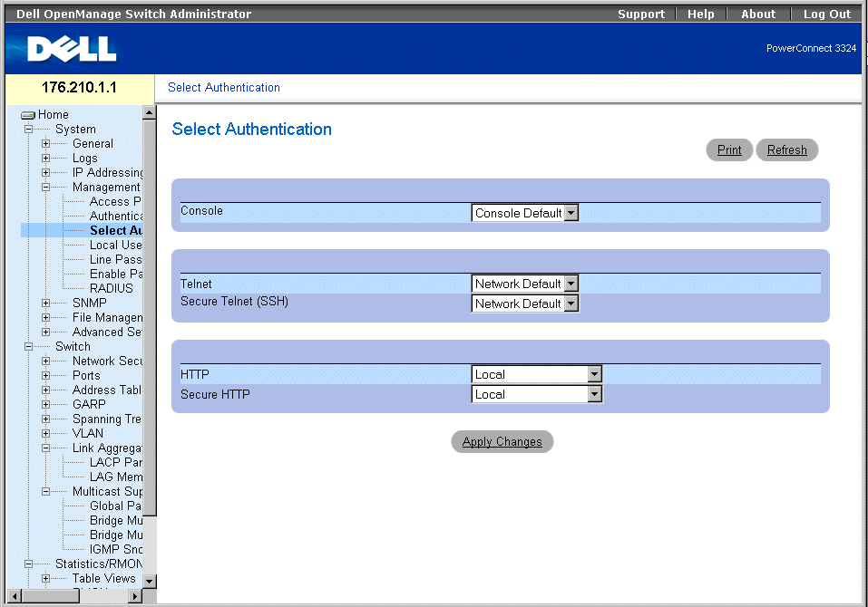Click the tree scroll down arrow

point(149,581)
